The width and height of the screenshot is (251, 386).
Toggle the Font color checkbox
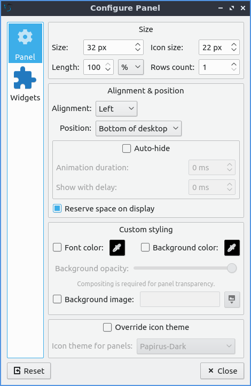point(57,247)
